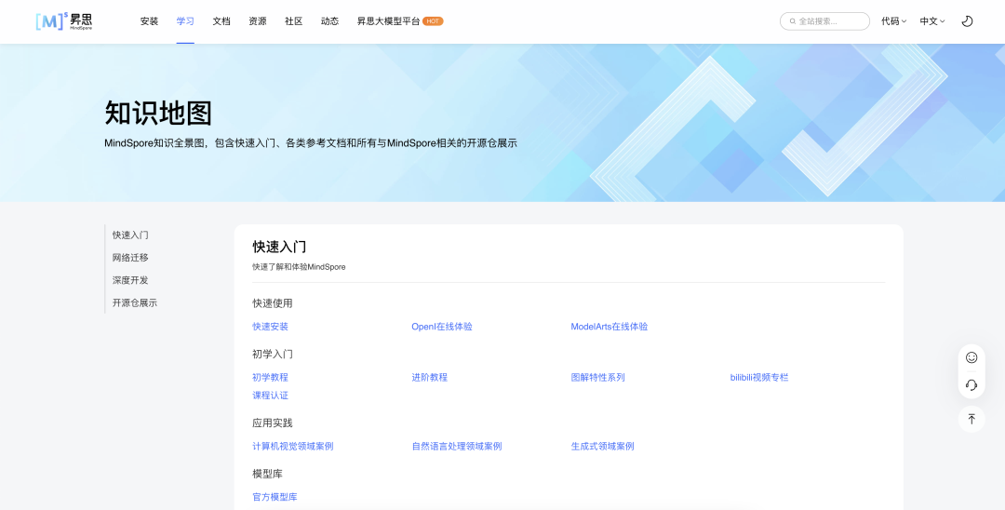Open the 安装 menu item
The image size is (1005, 510).
pos(149,21)
